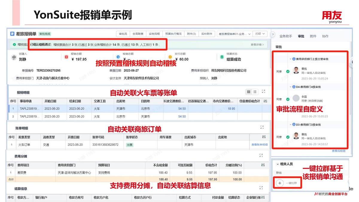The image size is (359, 202).
Task: Switch to the 业务助手 tab
Action: (x=285, y=36)
